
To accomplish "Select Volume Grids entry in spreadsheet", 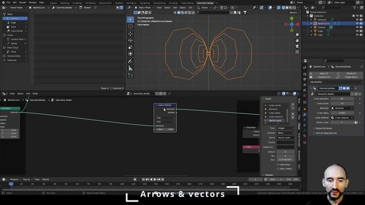I will [x=15, y=56].
